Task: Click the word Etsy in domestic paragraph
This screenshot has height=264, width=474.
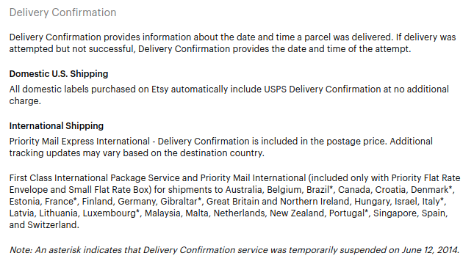Action: pyautogui.click(x=159, y=89)
